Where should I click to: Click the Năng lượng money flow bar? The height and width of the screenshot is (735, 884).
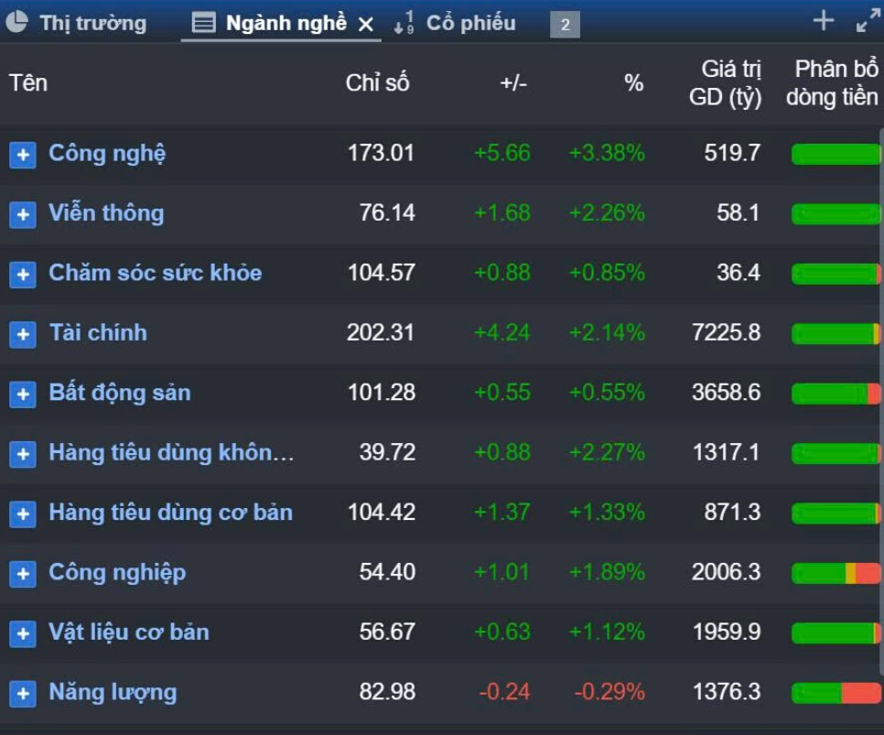835,693
